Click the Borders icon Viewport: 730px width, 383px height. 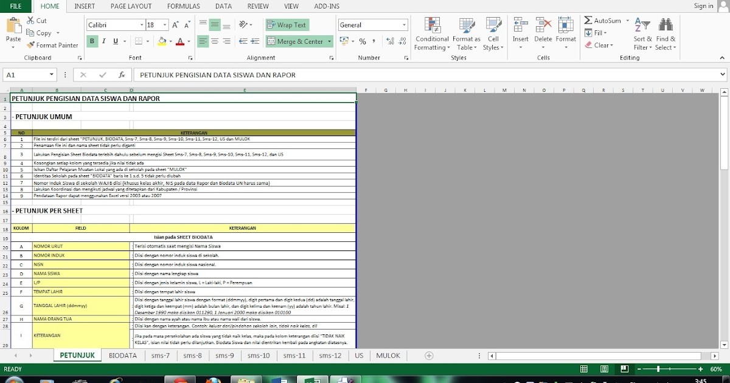click(x=139, y=41)
